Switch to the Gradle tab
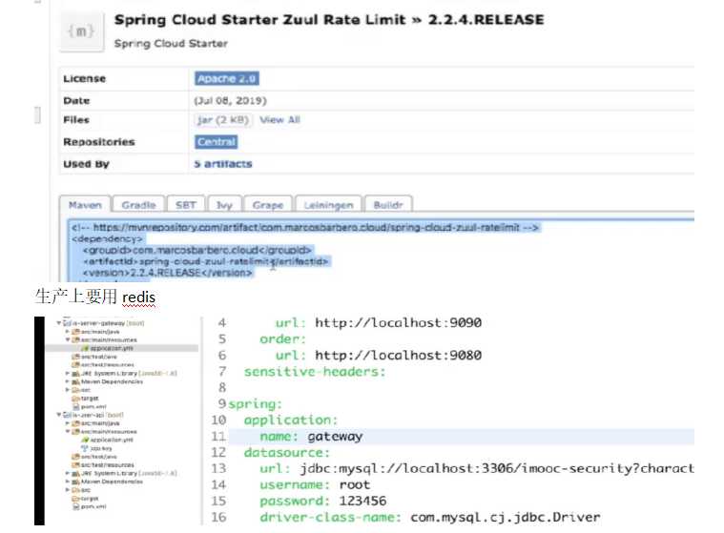 click(x=138, y=204)
